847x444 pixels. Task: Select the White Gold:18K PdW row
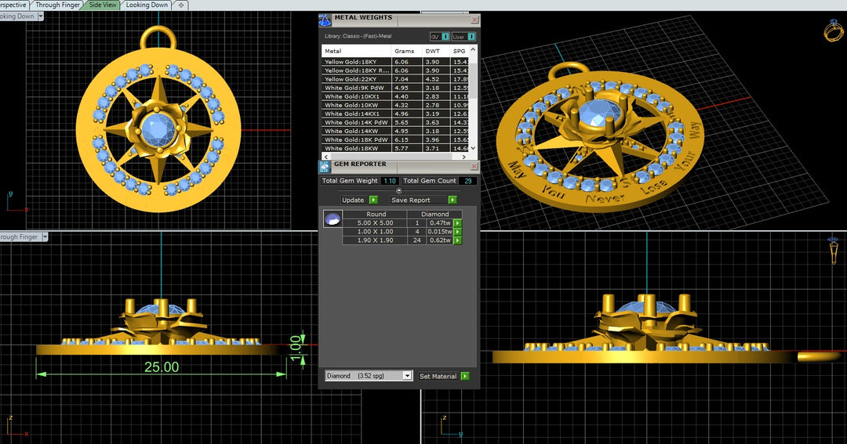(395, 139)
